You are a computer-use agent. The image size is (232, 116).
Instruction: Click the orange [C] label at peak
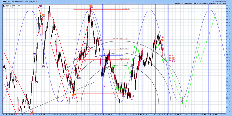(92, 6)
